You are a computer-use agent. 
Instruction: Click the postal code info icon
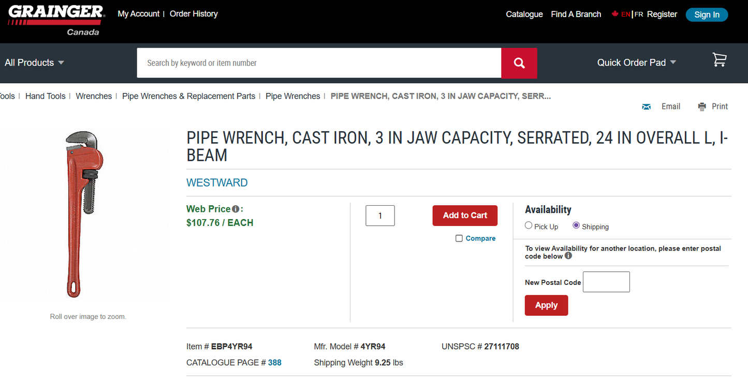[568, 256]
